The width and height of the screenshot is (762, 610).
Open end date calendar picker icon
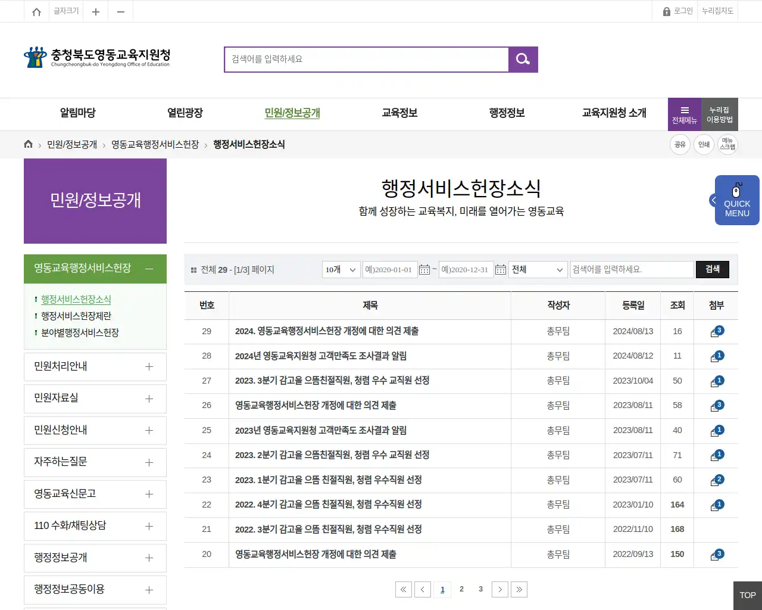pyautogui.click(x=501, y=270)
